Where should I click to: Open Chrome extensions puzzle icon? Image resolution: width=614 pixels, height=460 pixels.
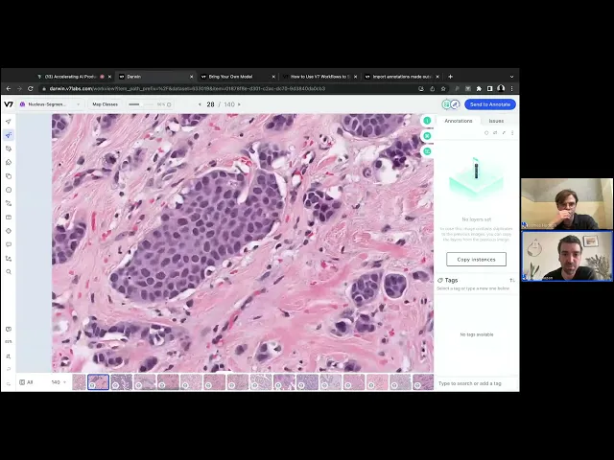tap(479, 89)
